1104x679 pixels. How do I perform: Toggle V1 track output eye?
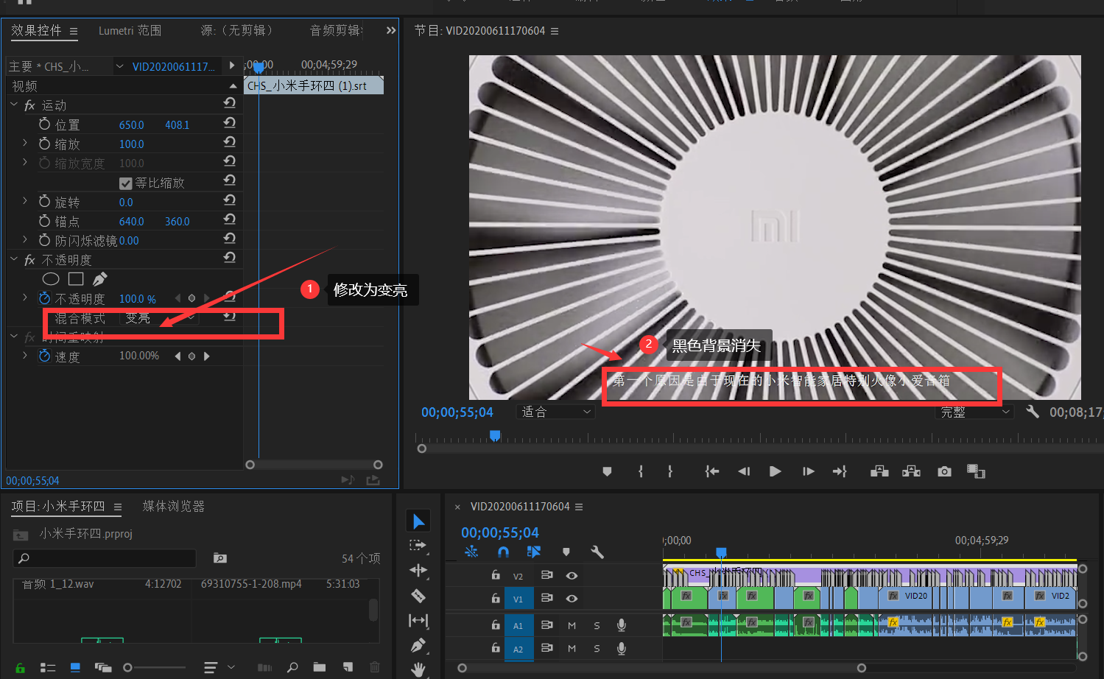pos(572,599)
